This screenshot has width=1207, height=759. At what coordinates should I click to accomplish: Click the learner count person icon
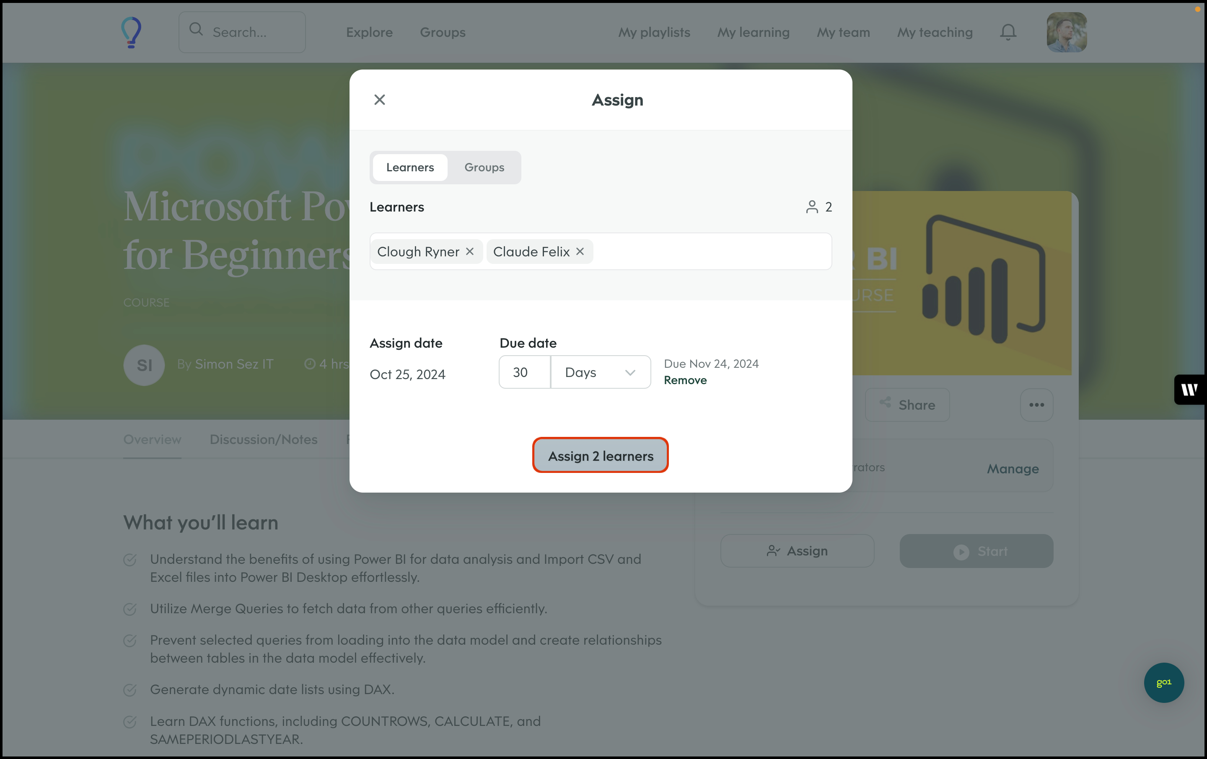[811, 207]
